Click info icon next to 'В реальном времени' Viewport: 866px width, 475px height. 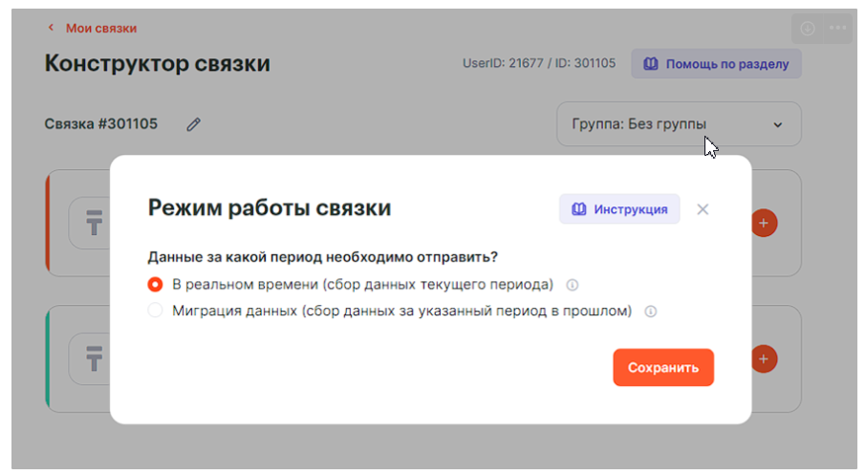coord(573,285)
